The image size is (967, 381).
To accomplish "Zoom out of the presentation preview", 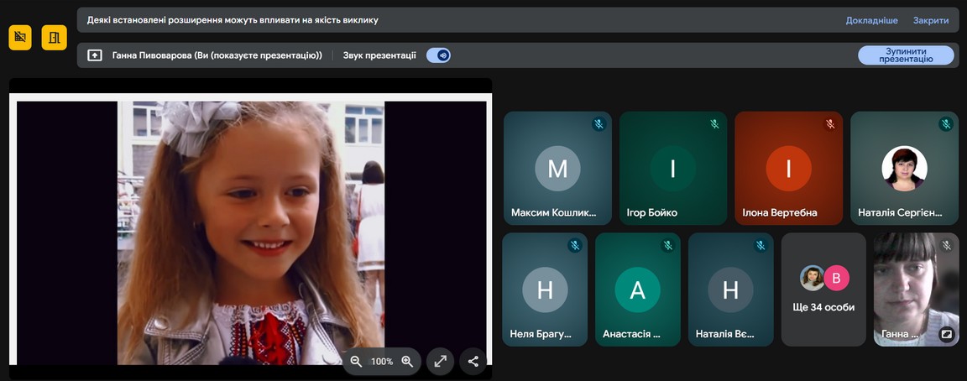I will click(x=356, y=361).
